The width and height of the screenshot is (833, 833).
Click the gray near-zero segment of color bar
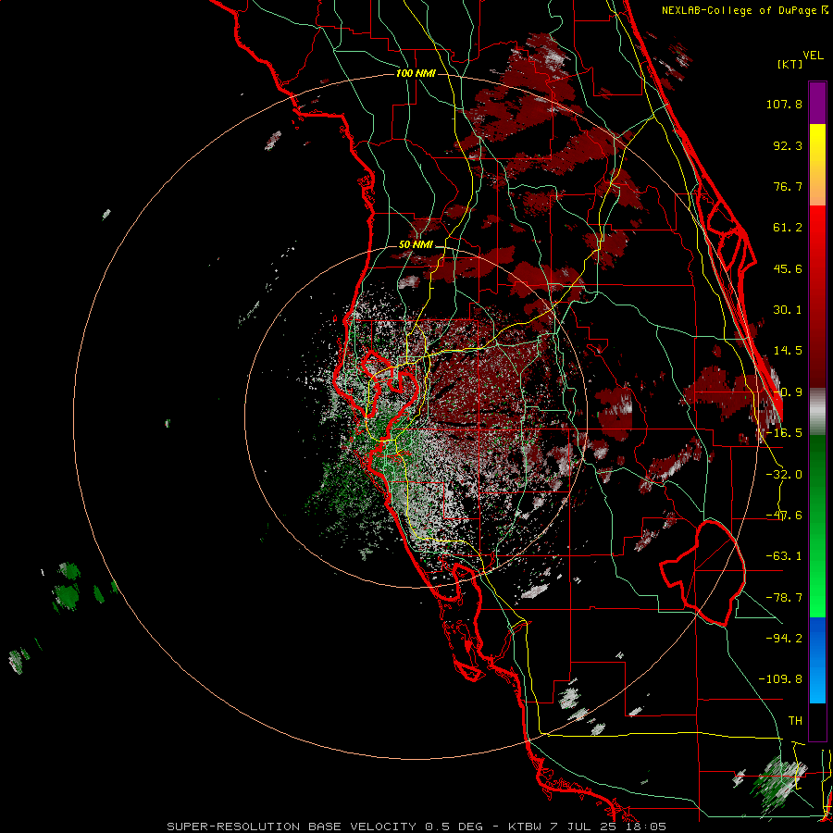coord(817,412)
